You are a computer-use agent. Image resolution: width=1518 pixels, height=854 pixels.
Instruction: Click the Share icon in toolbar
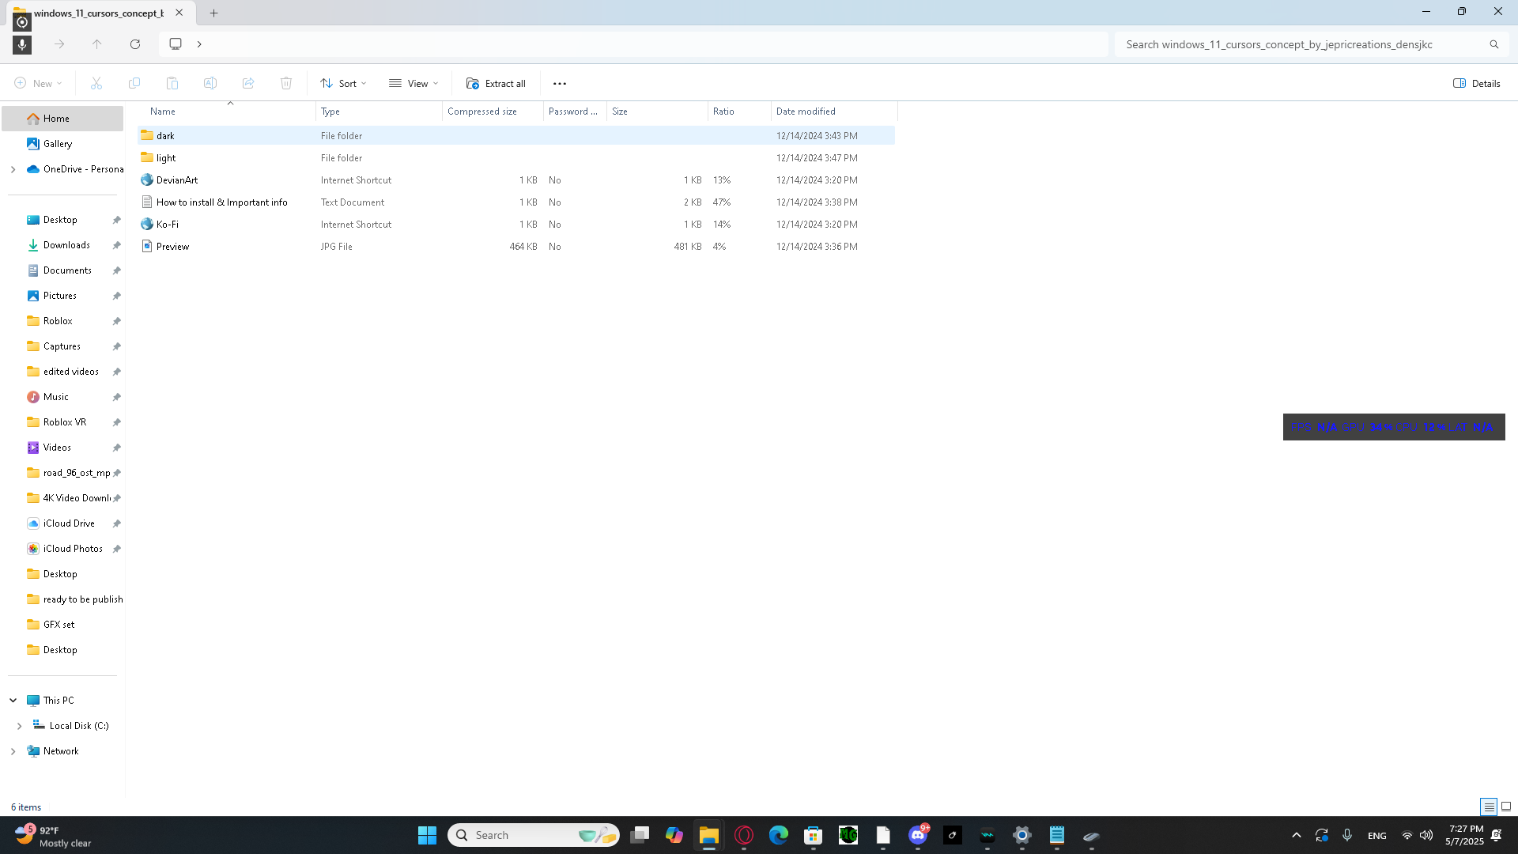pos(248,83)
